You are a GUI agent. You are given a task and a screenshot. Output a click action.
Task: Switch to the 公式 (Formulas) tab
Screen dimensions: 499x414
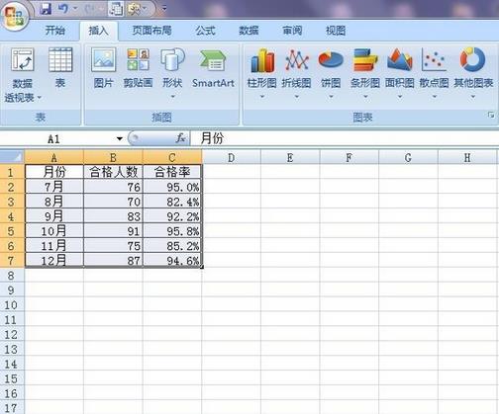[x=205, y=31]
